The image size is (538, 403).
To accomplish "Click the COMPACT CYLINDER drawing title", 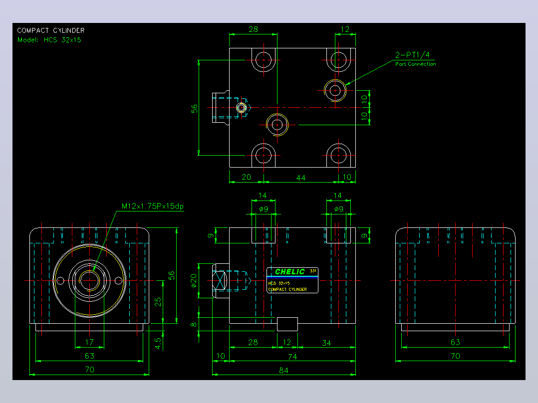I will click(51, 30).
